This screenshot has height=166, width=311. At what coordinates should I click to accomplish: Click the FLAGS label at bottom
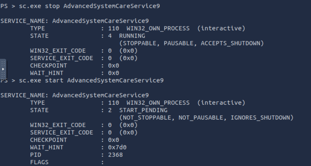coord(39,162)
